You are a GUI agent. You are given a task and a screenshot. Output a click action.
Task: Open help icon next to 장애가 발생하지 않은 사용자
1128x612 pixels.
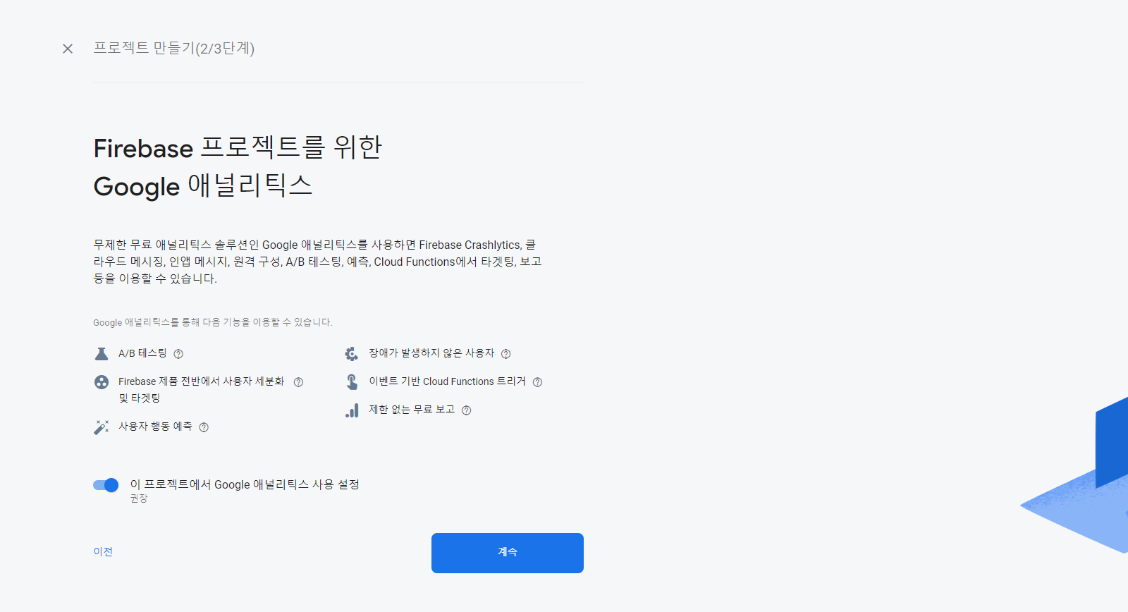click(505, 354)
